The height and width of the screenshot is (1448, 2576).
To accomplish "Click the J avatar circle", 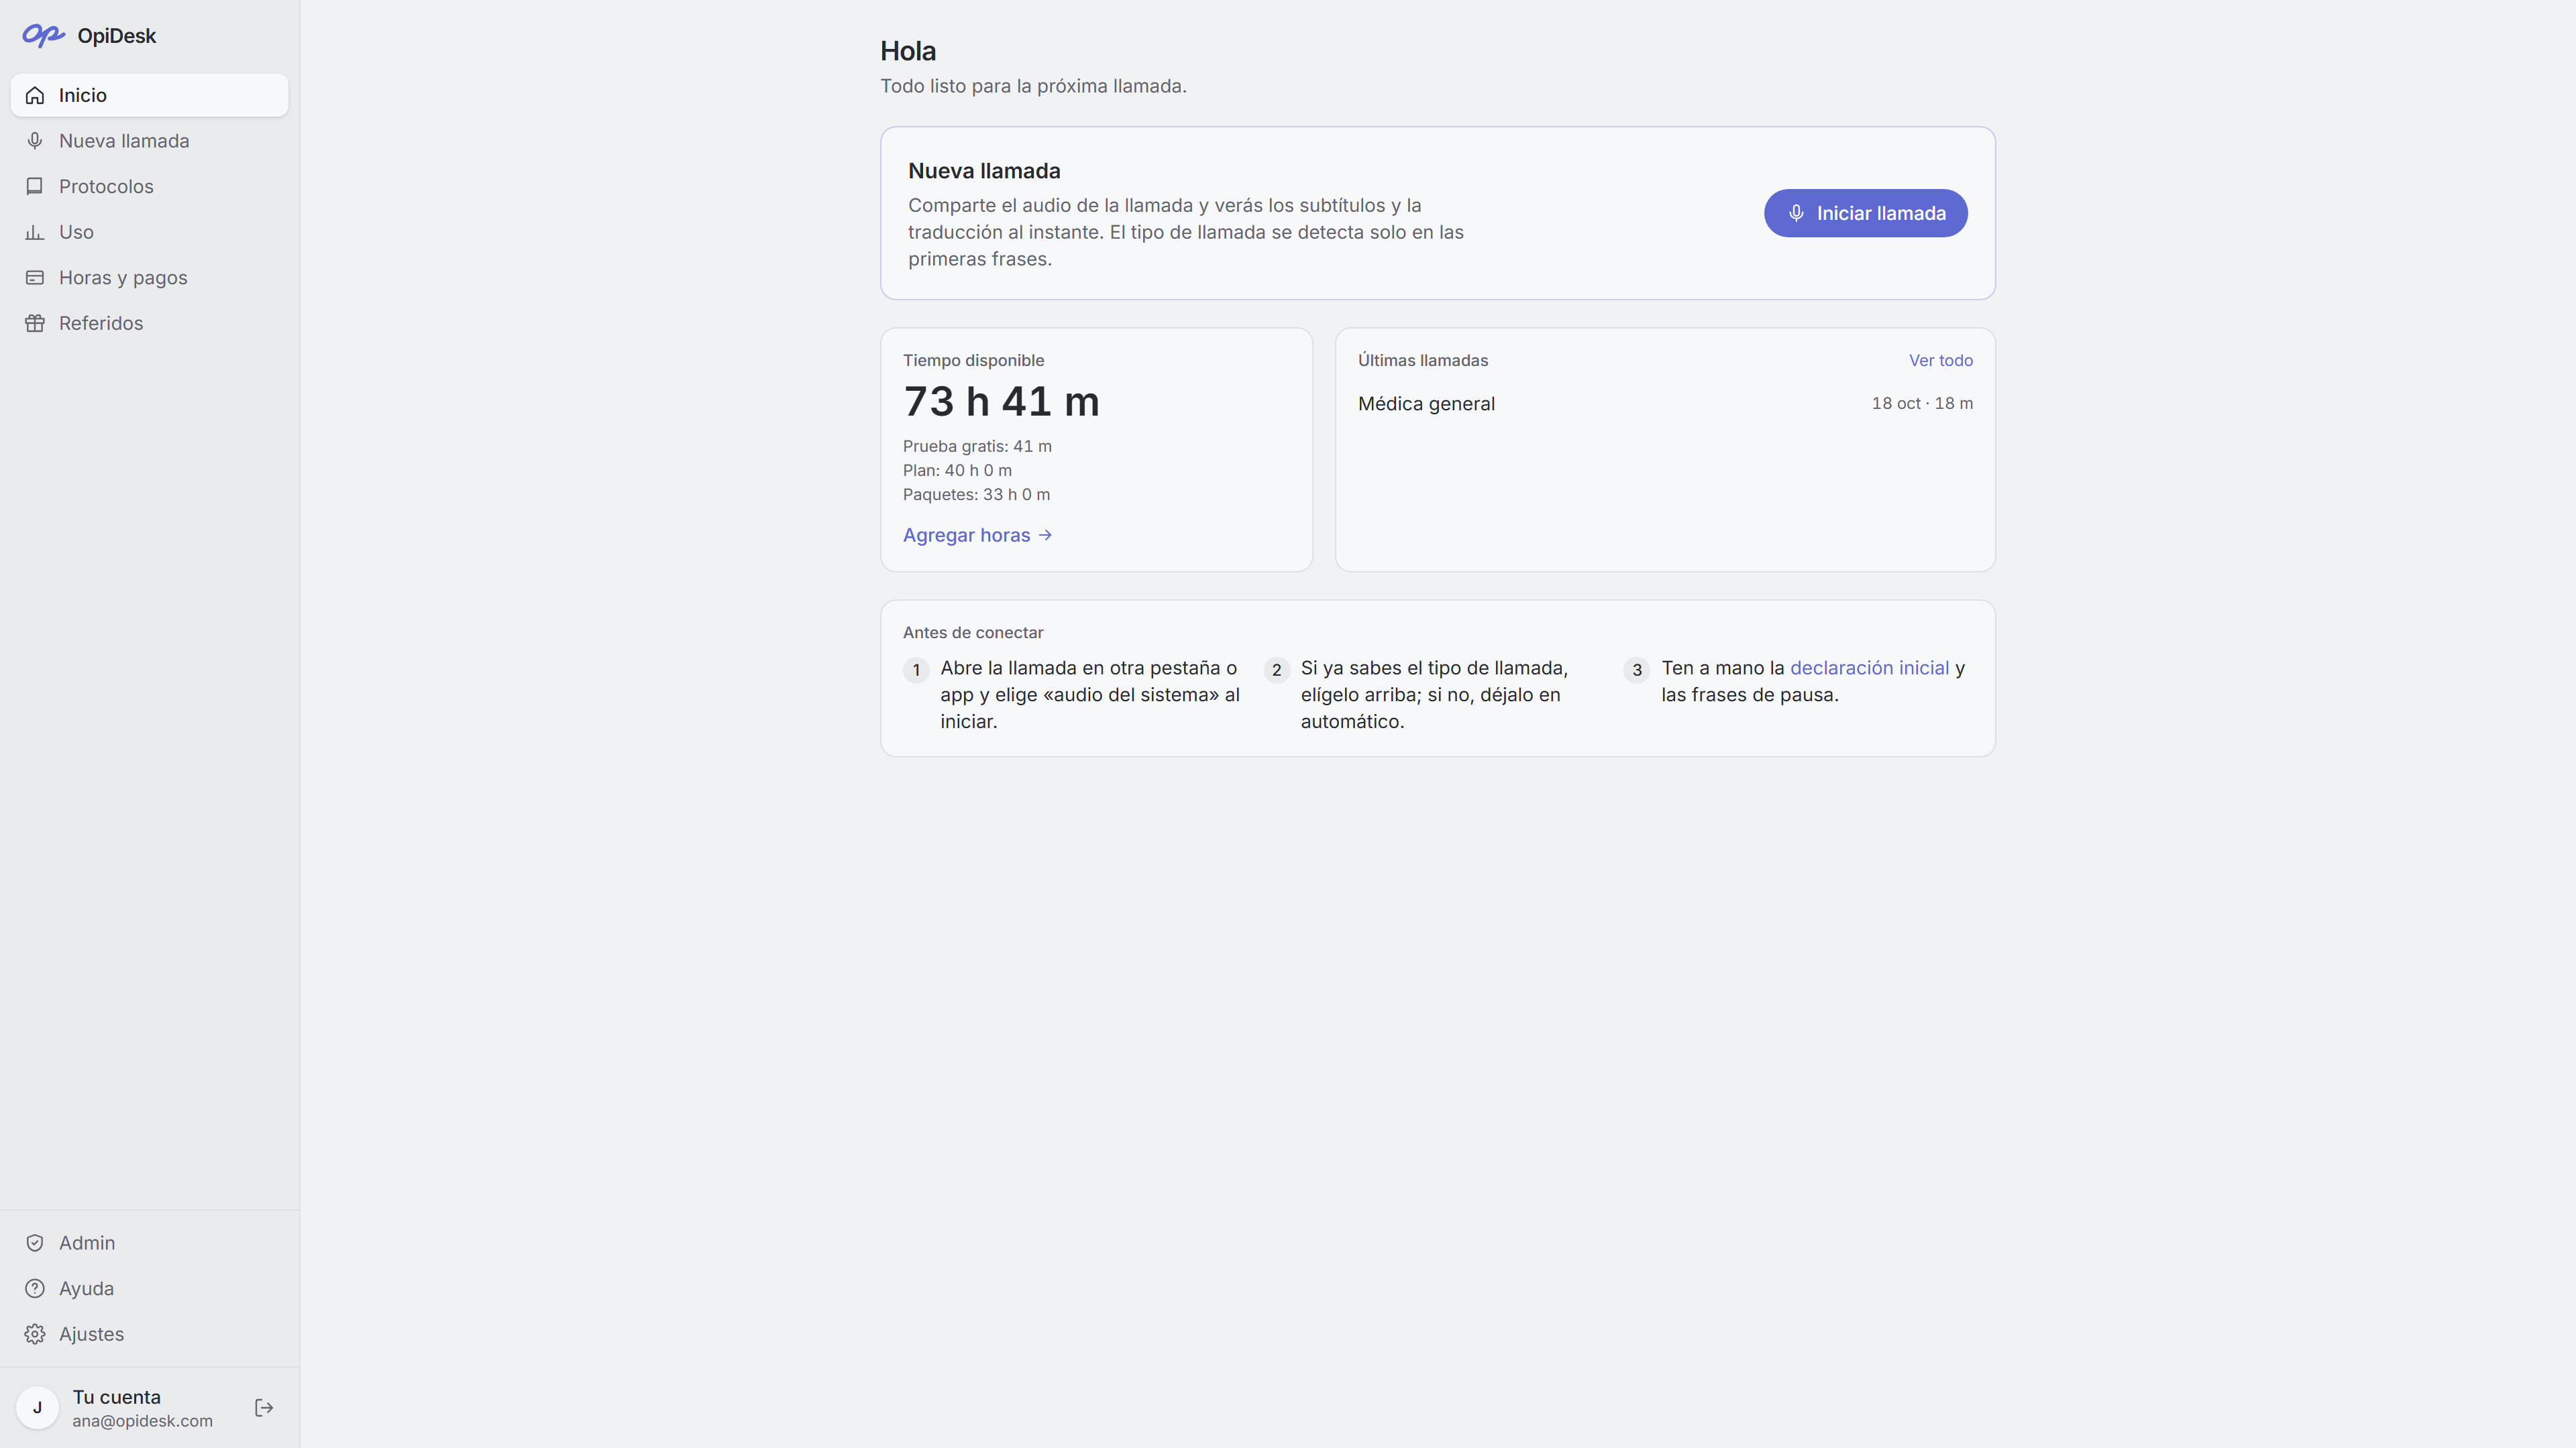I will pyautogui.click(x=38, y=1408).
